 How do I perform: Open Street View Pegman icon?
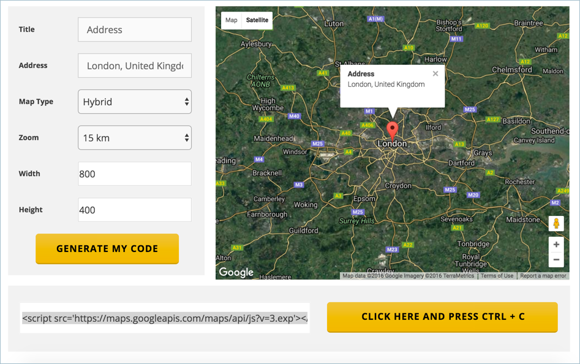[556, 223]
